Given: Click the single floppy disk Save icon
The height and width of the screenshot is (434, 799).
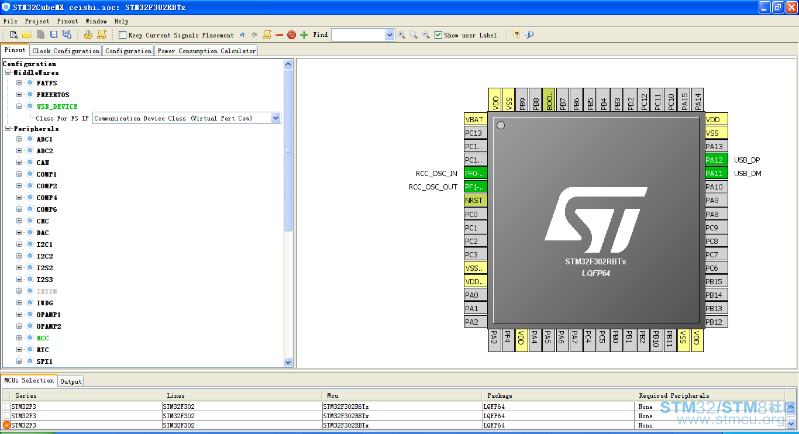Looking at the screenshot, I should (x=54, y=35).
